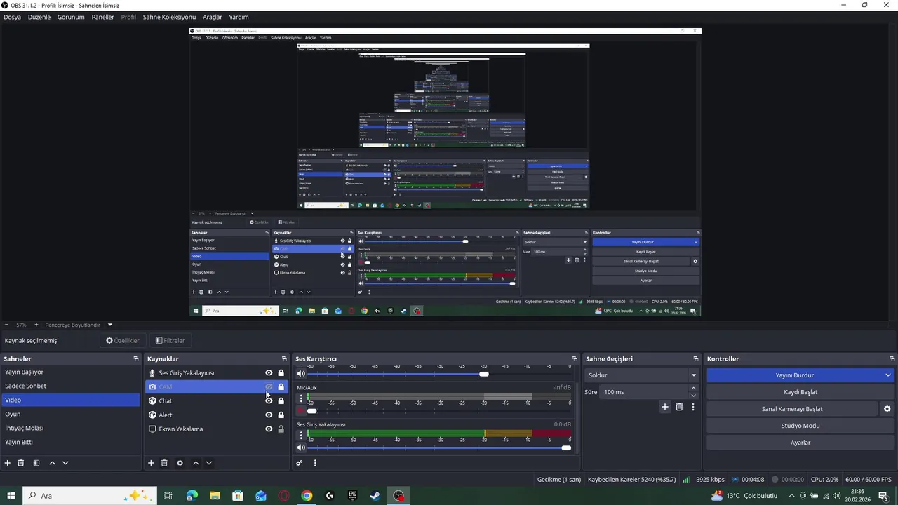Expand Yayını Durdur dropdown arrow
The image size is (898, 505).
[x=888, y=375]
